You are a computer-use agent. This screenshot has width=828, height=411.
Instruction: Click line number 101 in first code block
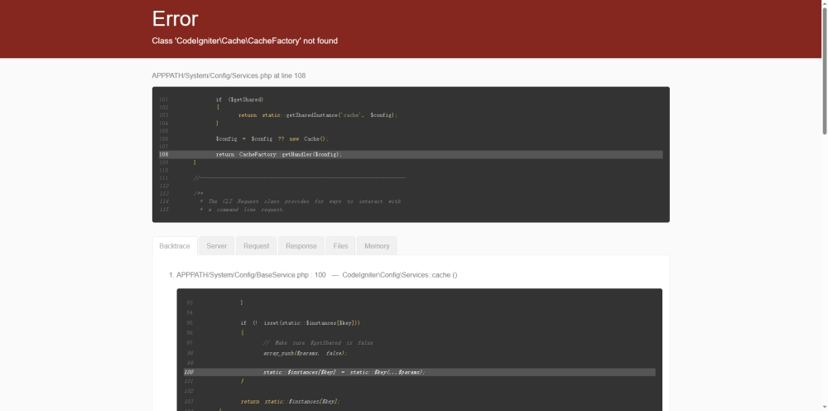click(164, 99)
